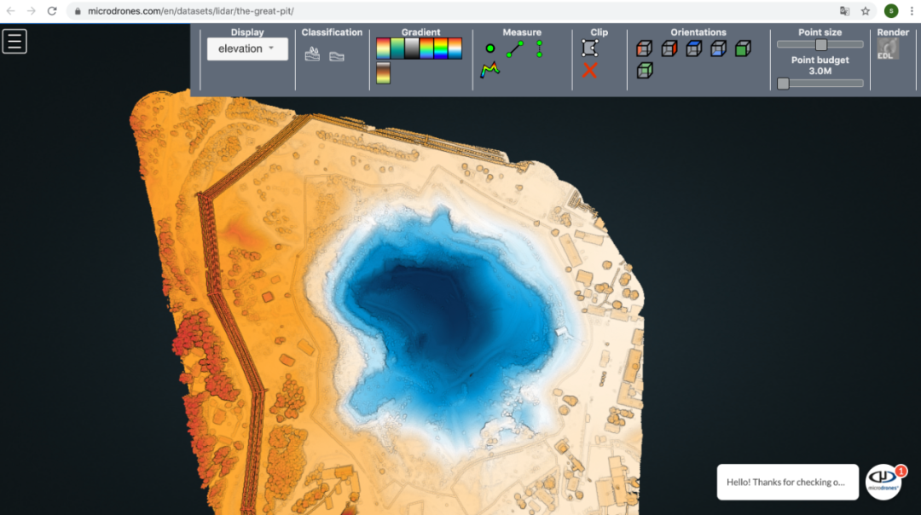This screenshot has height=515, width=921.
Task: Set view to the top blue-face cube orientation
Action: (x=694, y=49)
